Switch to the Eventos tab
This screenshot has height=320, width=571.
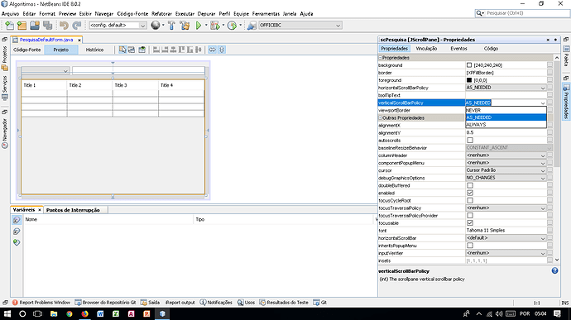(458, 49)
